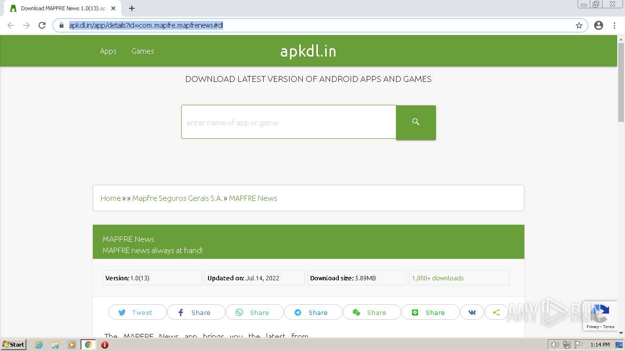View site security lock icon

tap(61, 25)
